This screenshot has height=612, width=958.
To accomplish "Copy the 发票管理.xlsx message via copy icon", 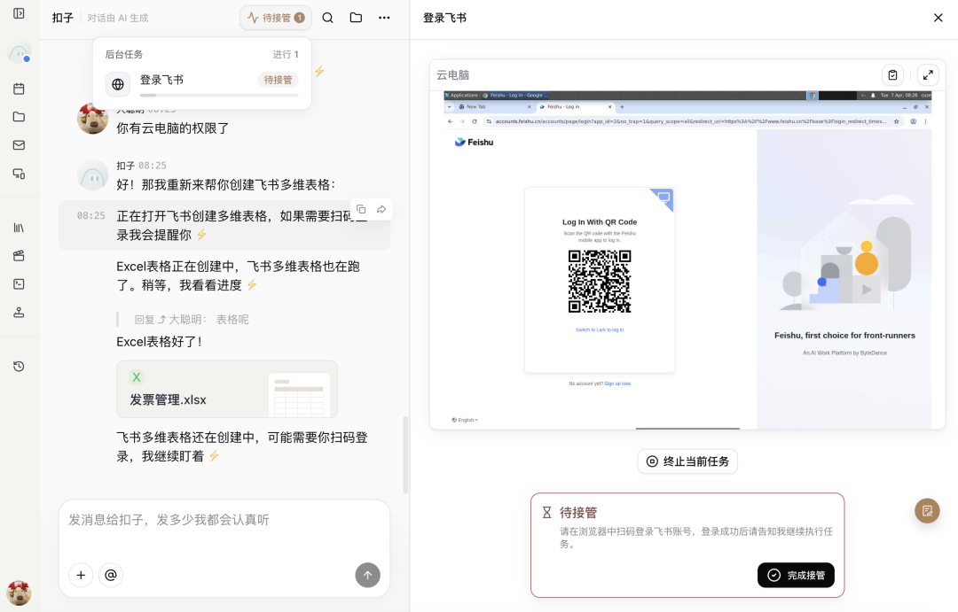I will [x=362, y=209].
